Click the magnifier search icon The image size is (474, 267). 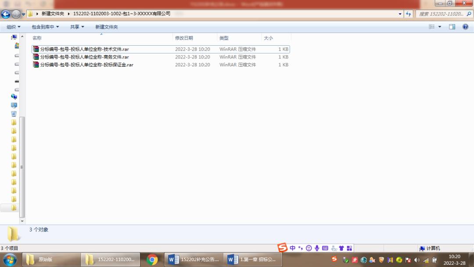pos(469,14)
